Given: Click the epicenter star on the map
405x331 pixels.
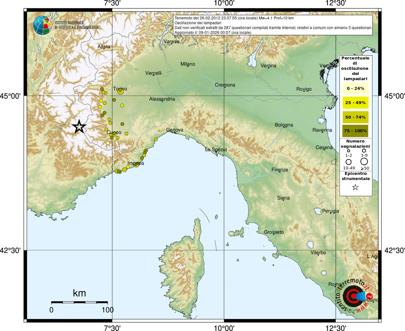Looking at the screenshot, I should pos(79,127).
